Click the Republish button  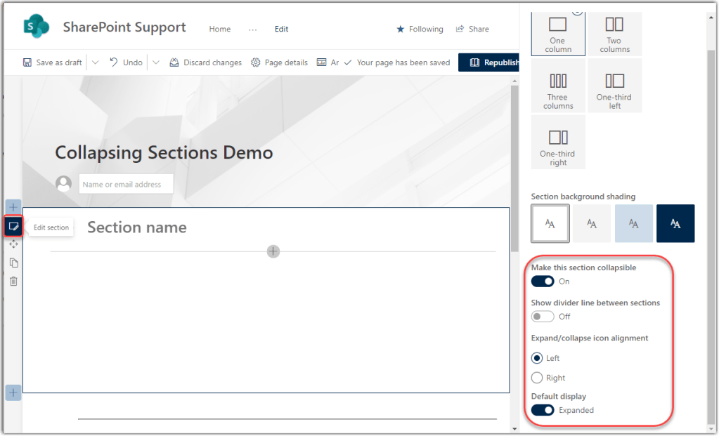[x=489, y=62]
